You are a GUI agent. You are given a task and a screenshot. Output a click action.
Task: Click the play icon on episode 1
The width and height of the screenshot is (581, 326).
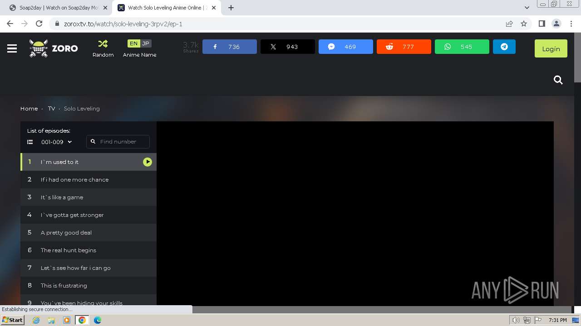tap(148, 162)
